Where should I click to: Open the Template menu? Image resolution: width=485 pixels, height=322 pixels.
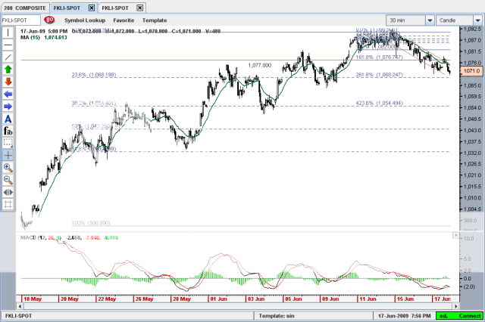tap(153, 20)
